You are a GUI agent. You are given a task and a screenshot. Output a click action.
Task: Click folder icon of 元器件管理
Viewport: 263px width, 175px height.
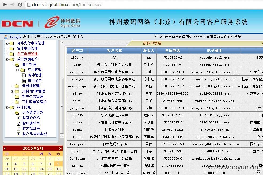pyautogui.click(x=17, y=86)
